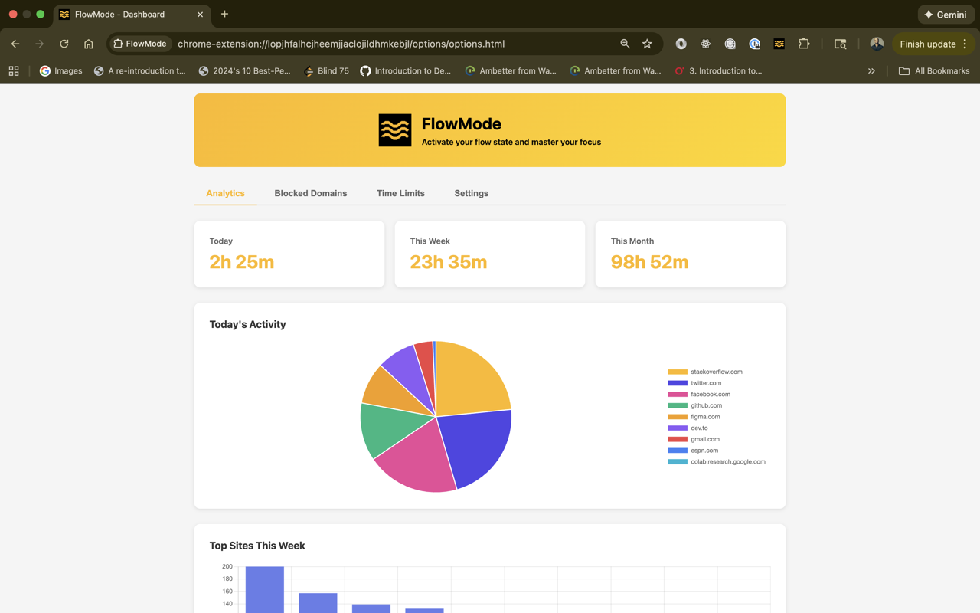Click the 1Password extension icon
Viewport: 980px width, 613px height.
(x=754, y=44)
